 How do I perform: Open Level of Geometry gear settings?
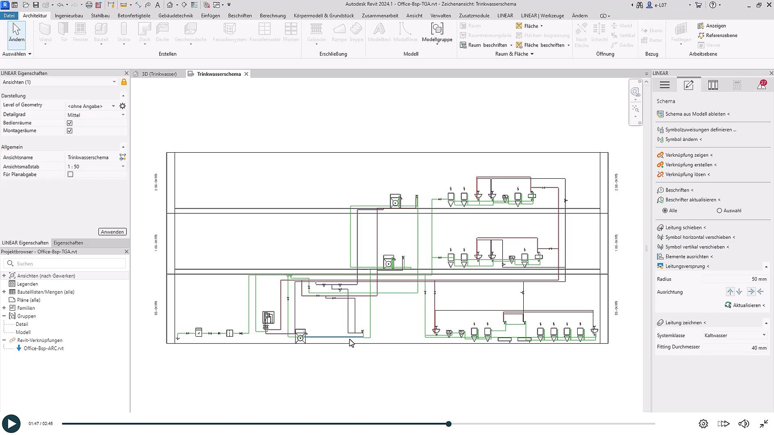[x=123, y=106]
